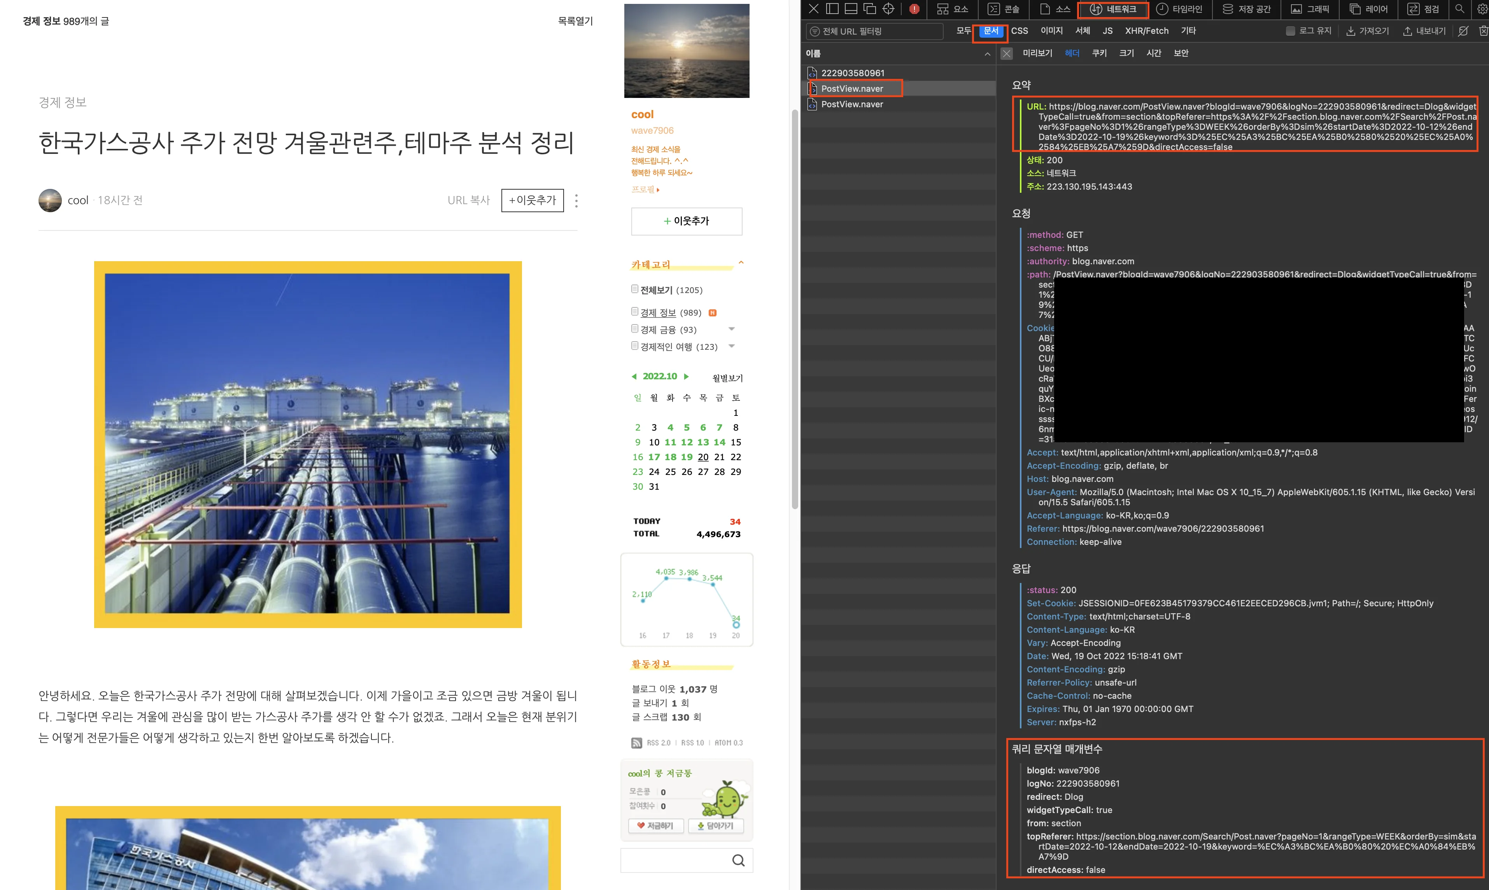1489x890 pixels.
Task: Check the 전체보기 category box
Action: click(634, 289)
